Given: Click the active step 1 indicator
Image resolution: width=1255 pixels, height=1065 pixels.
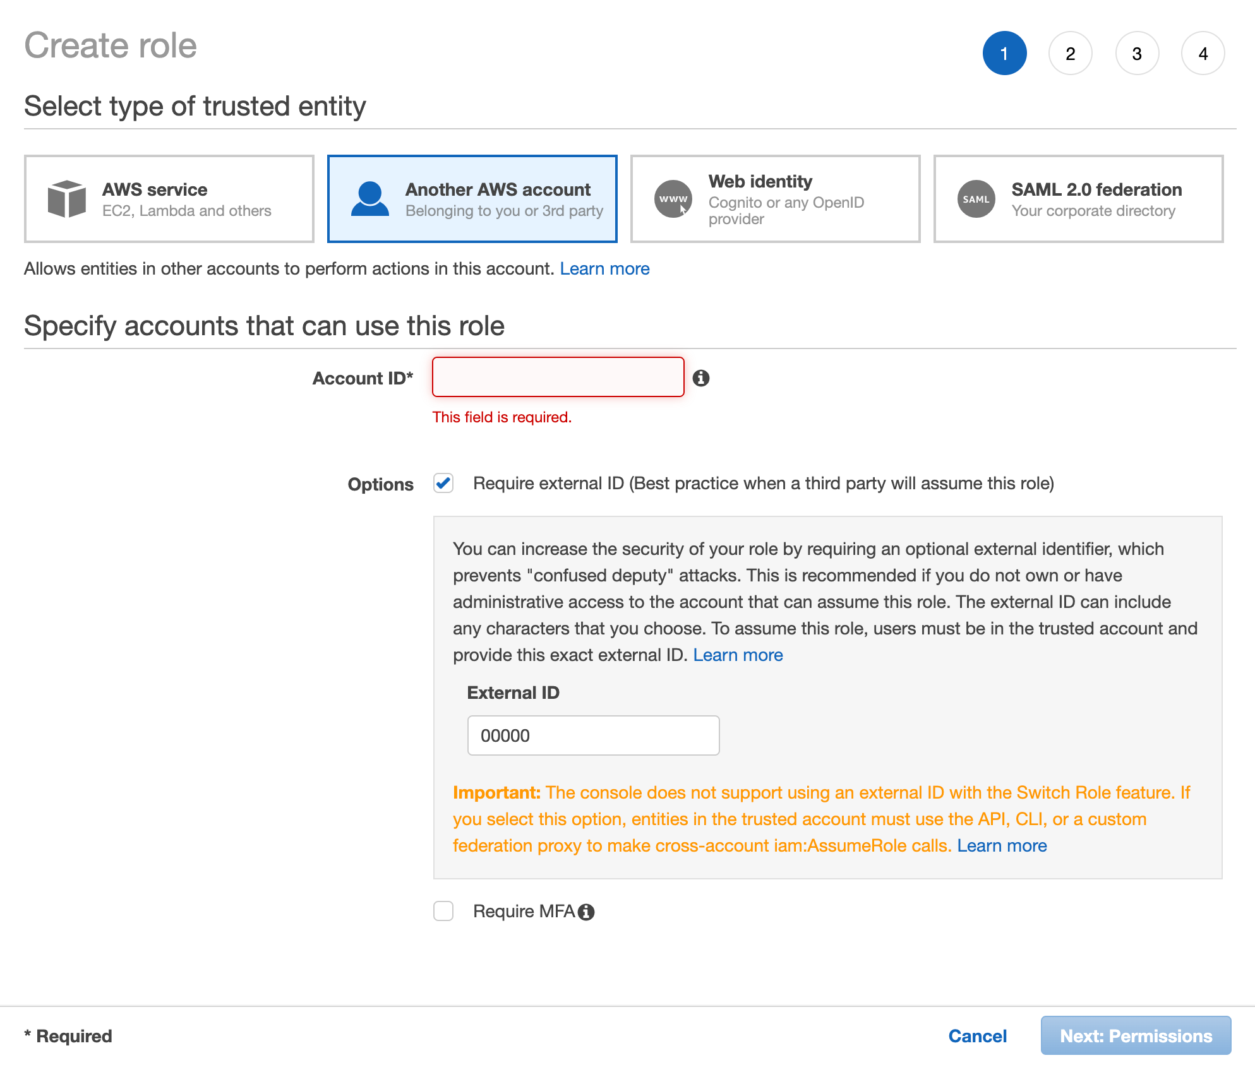Looking at the screenshot, I should [x=1004, y=54].
